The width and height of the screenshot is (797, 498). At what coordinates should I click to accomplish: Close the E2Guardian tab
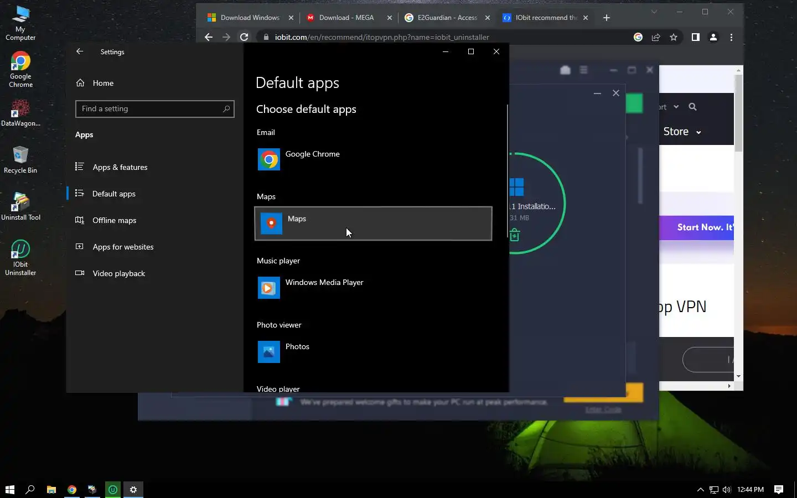tap(488, 18)
